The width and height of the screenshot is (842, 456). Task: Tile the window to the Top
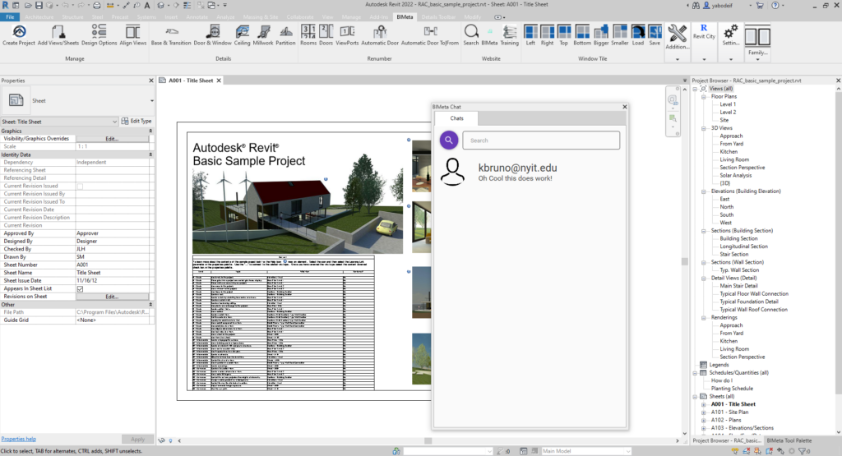564,35
